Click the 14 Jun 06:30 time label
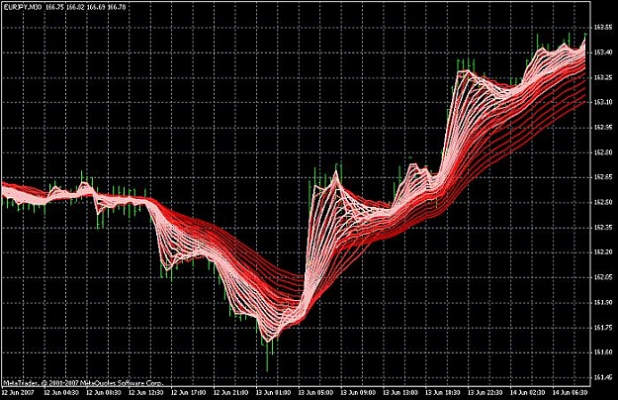This screenshot has width=618, height=400. click(572, 393)
